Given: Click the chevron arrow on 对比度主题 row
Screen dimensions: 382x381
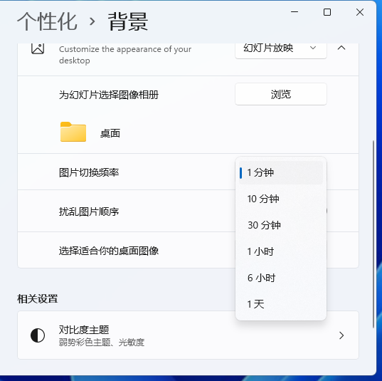Looking at the screenshot, I should 341,335.
